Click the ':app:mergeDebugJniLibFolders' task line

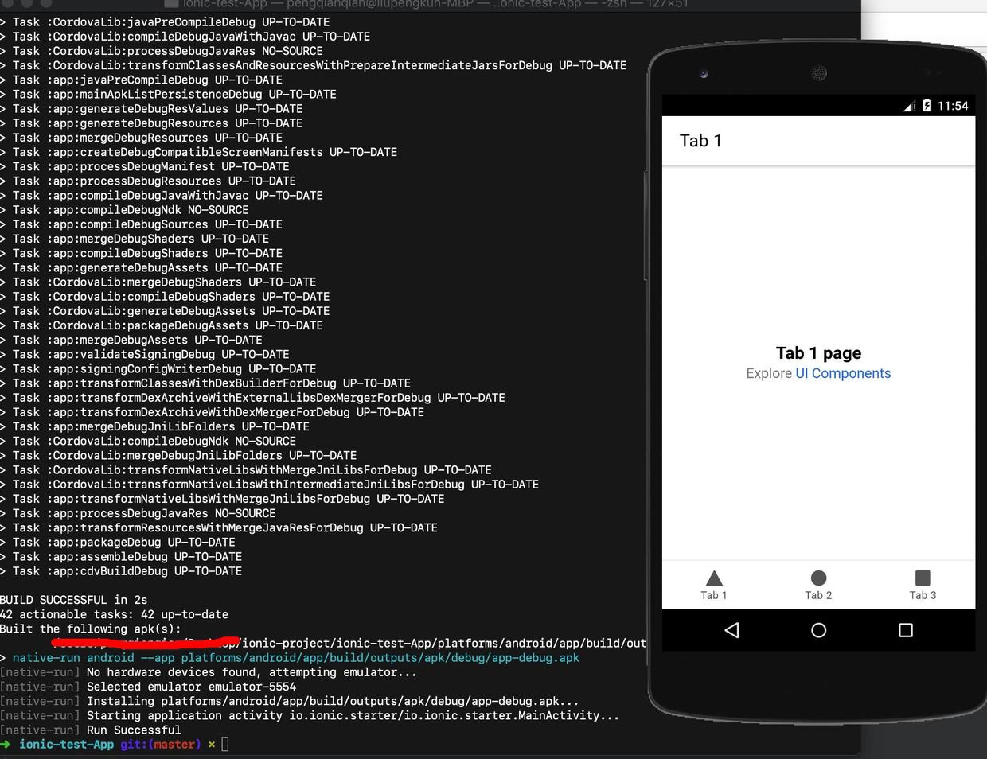pos(155,426)
